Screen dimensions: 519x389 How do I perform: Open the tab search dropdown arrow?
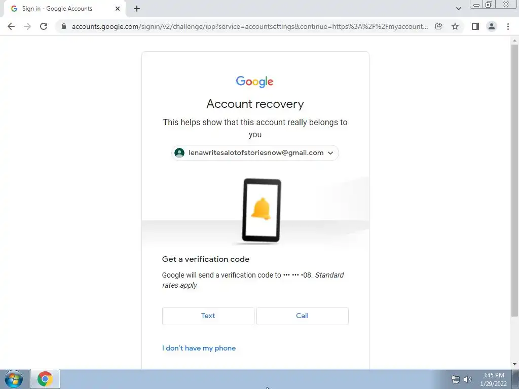click(458, 9)
